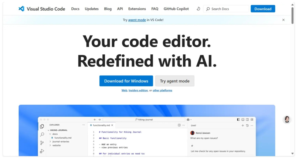Collapse the HIKING-JOURNAL root folder
This screenshot has height=159, width=298.
pos(49,130)
